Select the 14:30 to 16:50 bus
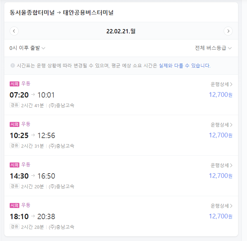 32,176
